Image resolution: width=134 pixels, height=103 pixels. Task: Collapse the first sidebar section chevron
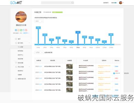click(29, 43)
